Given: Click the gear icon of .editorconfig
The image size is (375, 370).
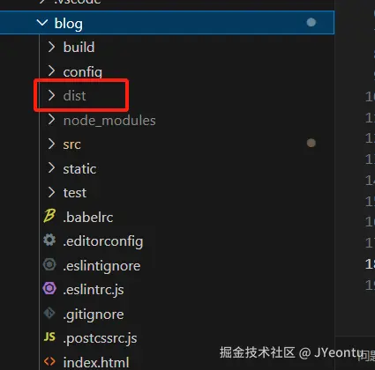Looking at the screenshot, I should pyautogui.click(x=49, y=240).
